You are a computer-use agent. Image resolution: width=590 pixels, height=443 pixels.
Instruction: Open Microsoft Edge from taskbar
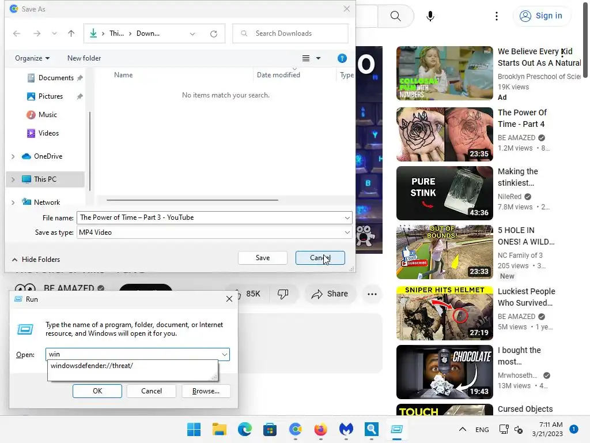(244, 429)
